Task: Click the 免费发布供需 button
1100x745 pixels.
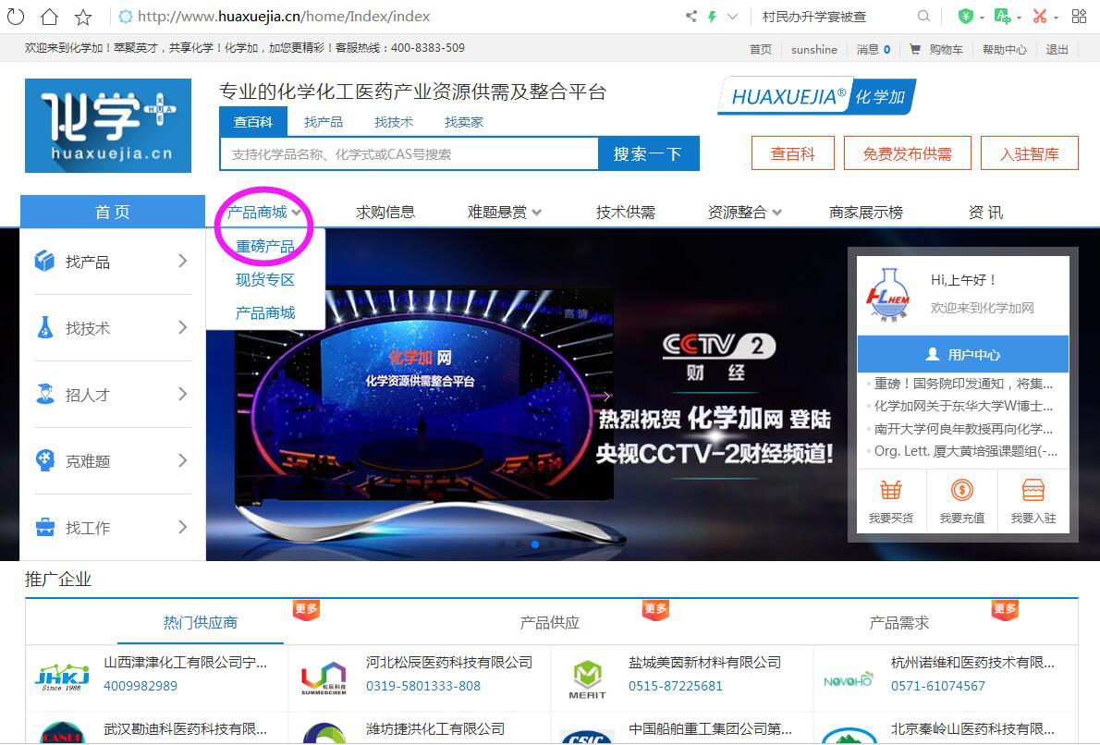Action: 907,154
